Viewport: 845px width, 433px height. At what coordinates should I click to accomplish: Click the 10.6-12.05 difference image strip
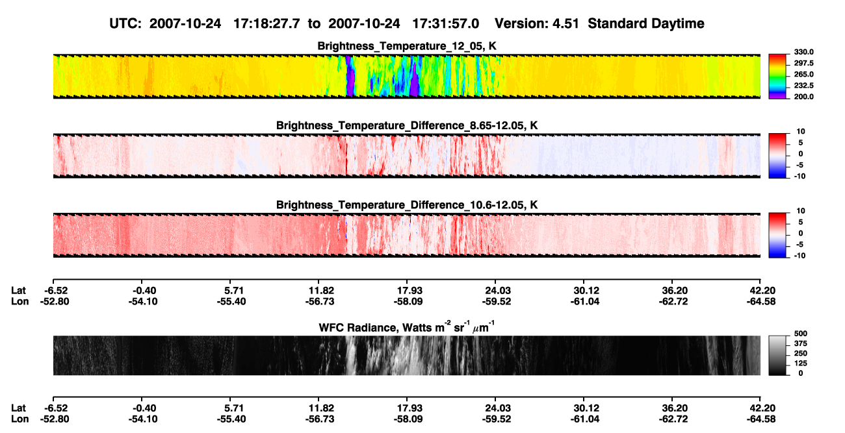[x=406, y=235]
